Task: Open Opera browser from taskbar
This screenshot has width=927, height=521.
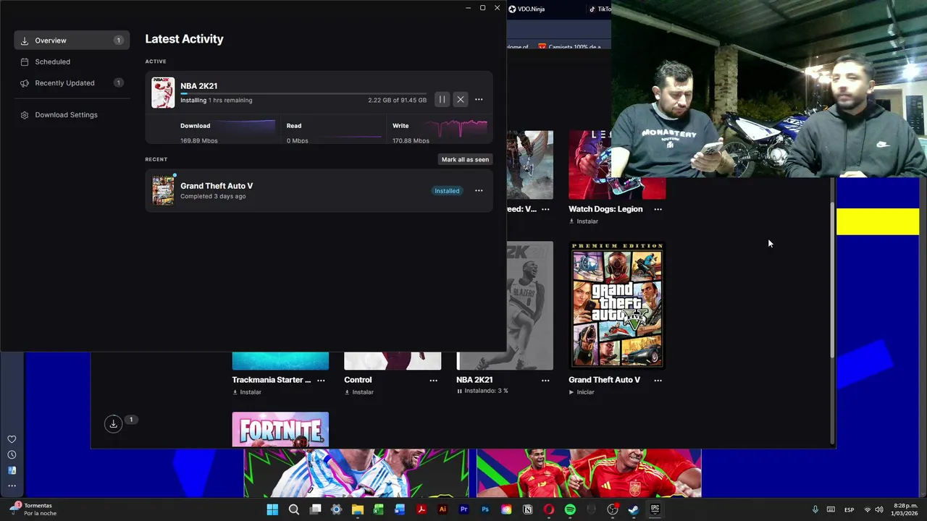Action: coord(549,509)
